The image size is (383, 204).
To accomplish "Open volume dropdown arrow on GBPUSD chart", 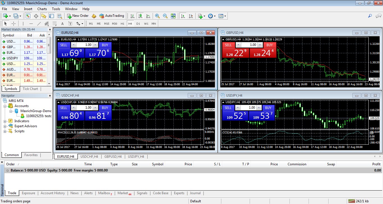I will 238,45.
